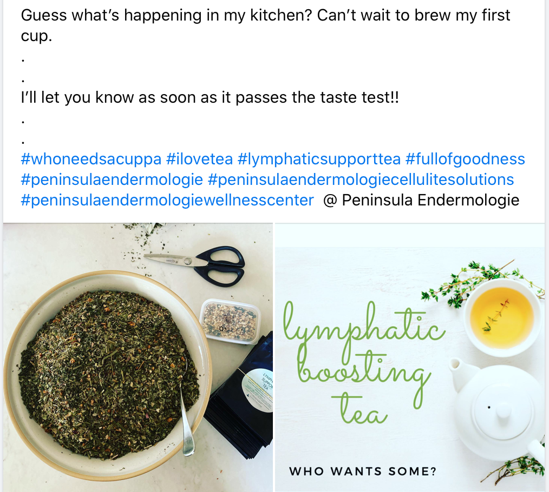Click the 'WHO WANTS SOME?' caption text
The width and height of the screenshot is (549, 492).
coord(363,471)
